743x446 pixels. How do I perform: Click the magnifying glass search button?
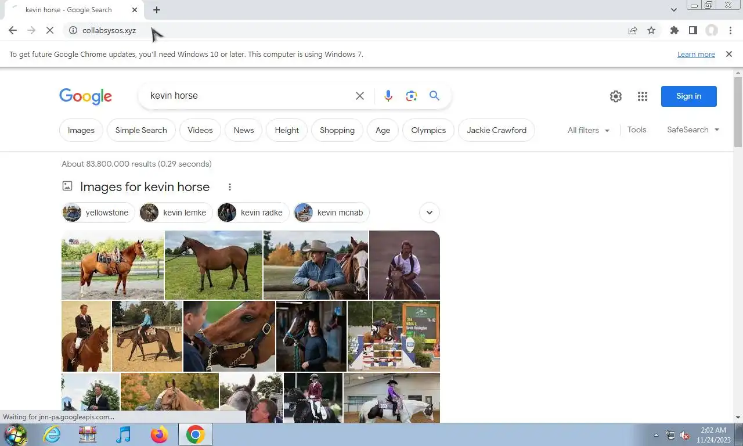click(434, 96)
